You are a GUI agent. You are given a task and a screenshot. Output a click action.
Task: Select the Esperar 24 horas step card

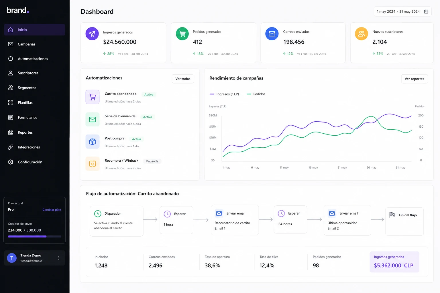pyautogui.click(x=290, y=219)
